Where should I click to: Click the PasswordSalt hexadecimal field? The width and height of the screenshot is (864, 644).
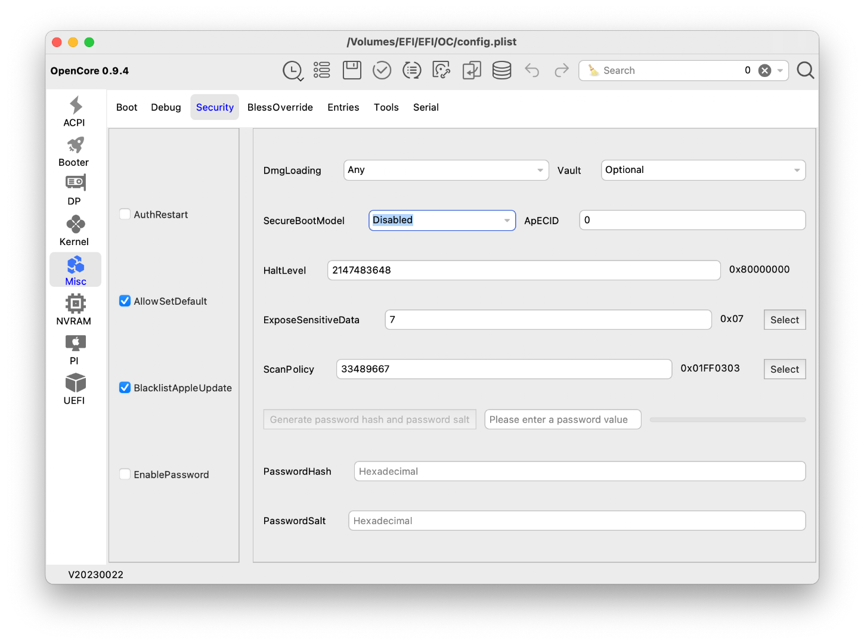[577, 521]
